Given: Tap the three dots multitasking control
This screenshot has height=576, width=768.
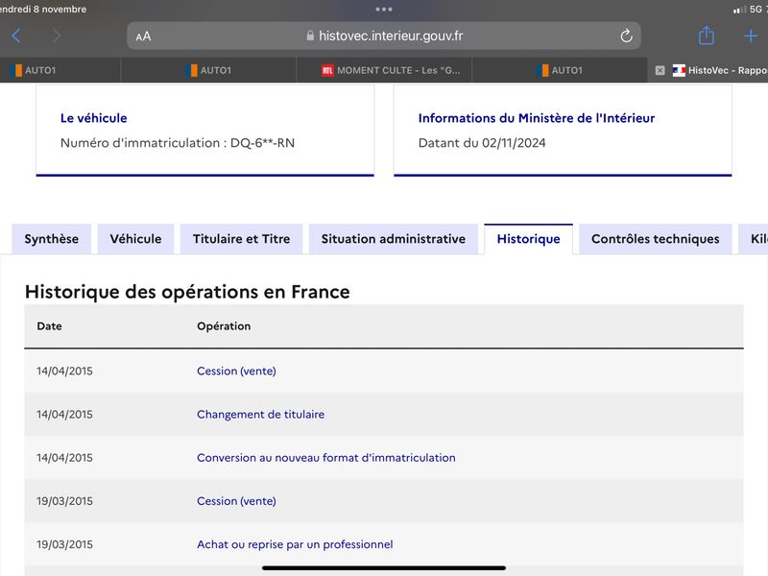Looking at the screenshot, I should click(x=383, y=10).
